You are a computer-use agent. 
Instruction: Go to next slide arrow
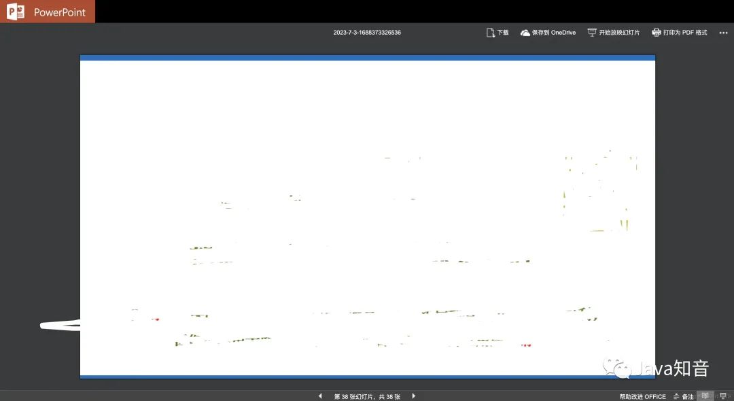click(x=413, y=396)
